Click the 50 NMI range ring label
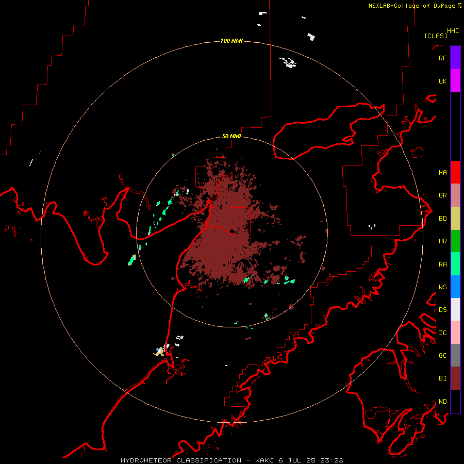This screenshot has width=464, height=464. point(231,137)
